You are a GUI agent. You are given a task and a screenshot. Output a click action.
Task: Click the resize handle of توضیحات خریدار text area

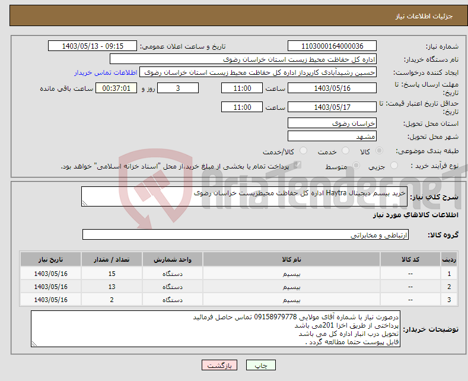34,344
